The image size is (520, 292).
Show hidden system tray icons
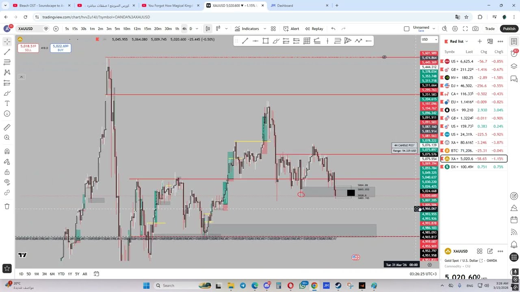(442, 286)
